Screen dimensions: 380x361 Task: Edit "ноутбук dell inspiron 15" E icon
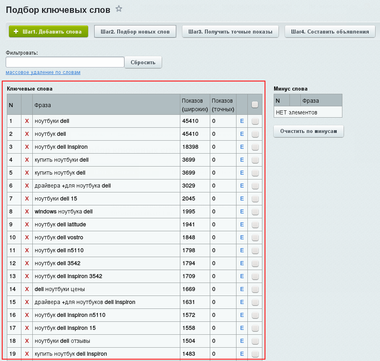pyautogui.click(x=242, y=328)
